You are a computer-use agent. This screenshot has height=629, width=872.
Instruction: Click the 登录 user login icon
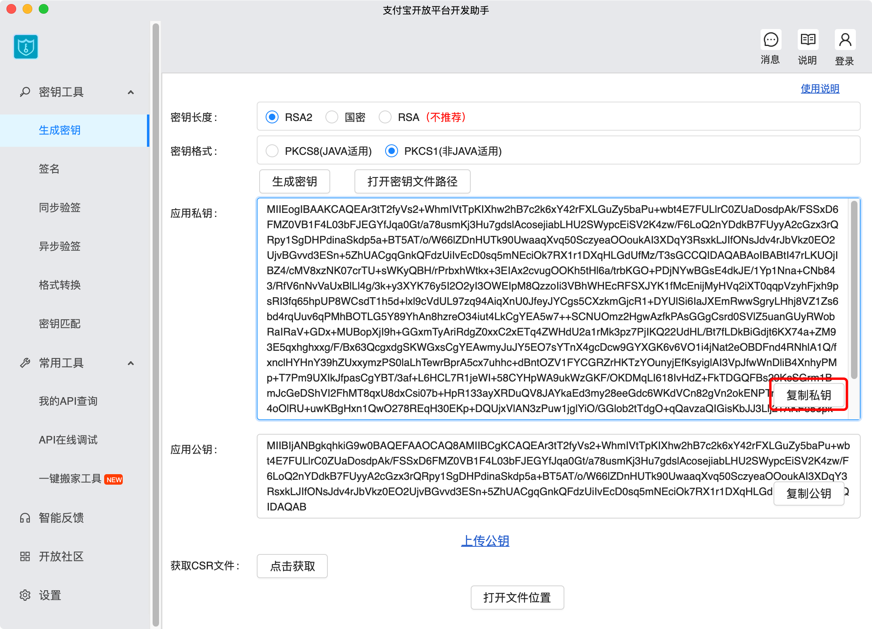tap(845, 40)
